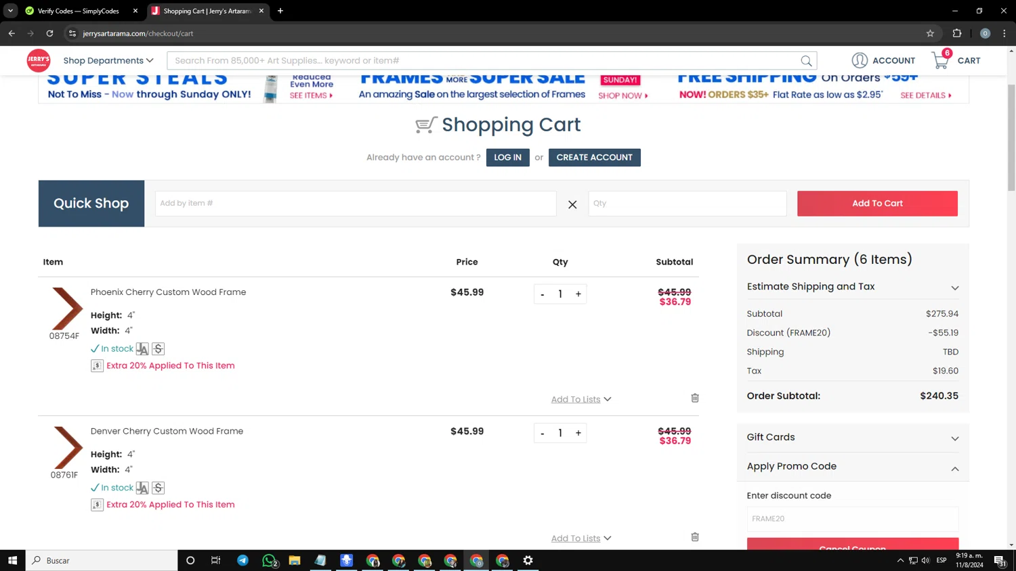1016x571 pixels.
Task: Open WhatsApp from the taskbar
Action: [x=269, y=560]
